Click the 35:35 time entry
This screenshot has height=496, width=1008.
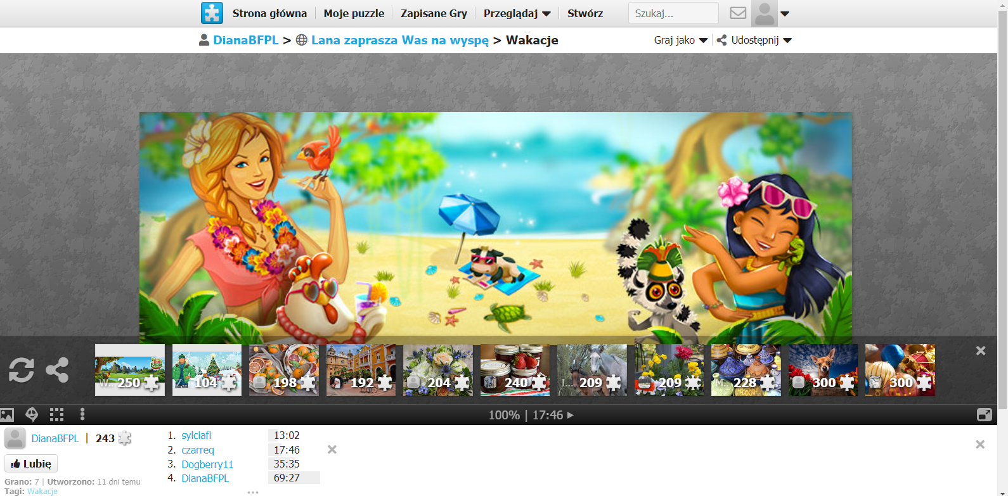pyautogui.click(x=287, y=464)
